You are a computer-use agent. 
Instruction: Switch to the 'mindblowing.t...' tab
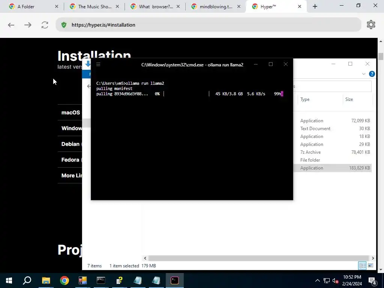[x=216, y=7]
